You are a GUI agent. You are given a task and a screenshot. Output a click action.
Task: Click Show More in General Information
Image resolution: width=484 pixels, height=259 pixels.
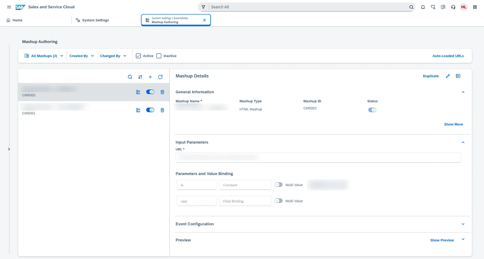pos(453,124)
